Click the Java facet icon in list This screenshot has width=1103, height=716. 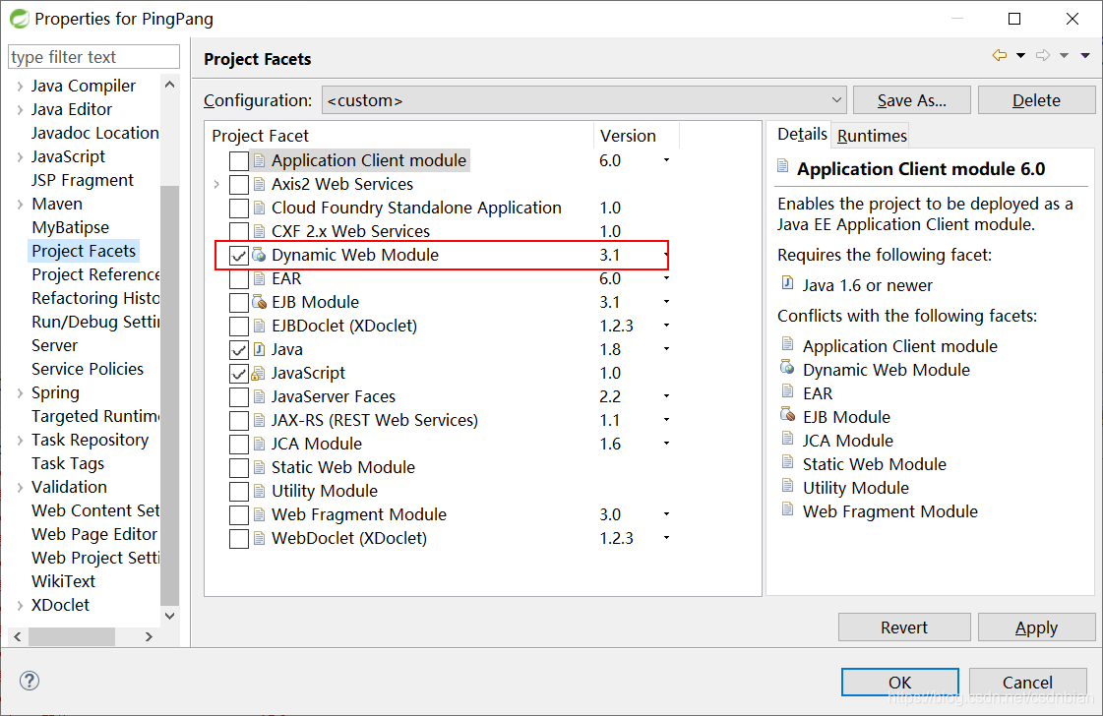(x=259, y=349)
